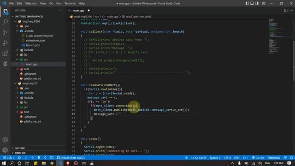Open launch.json file
The height and width of the screenshot is (166, 295).
38,45
